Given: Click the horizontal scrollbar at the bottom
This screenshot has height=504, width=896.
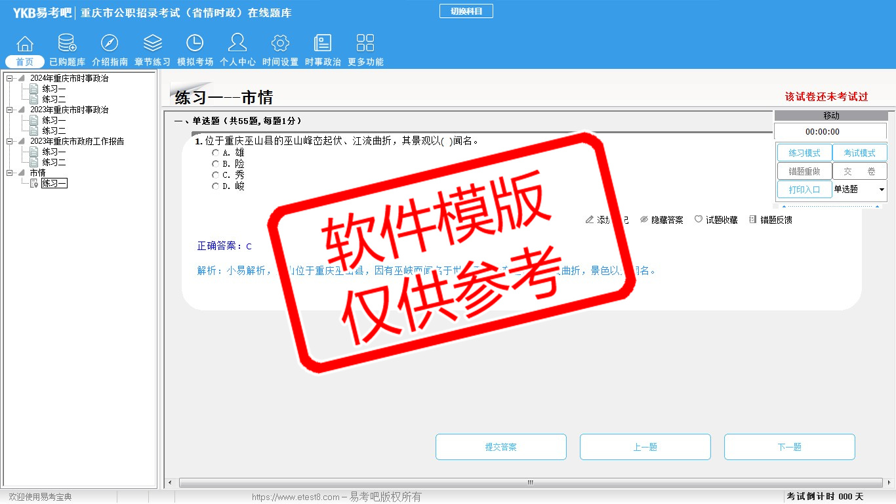Looking at the screenshot, I should click(x=530, y=483).
